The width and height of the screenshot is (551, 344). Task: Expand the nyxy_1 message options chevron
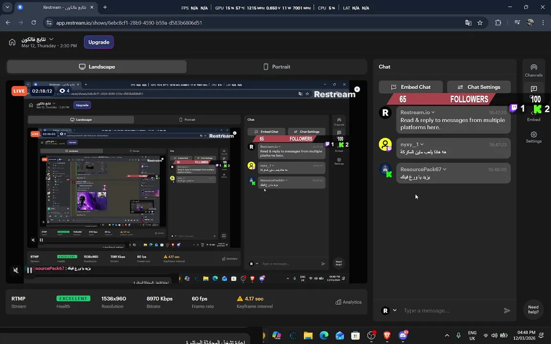point(422,144)
